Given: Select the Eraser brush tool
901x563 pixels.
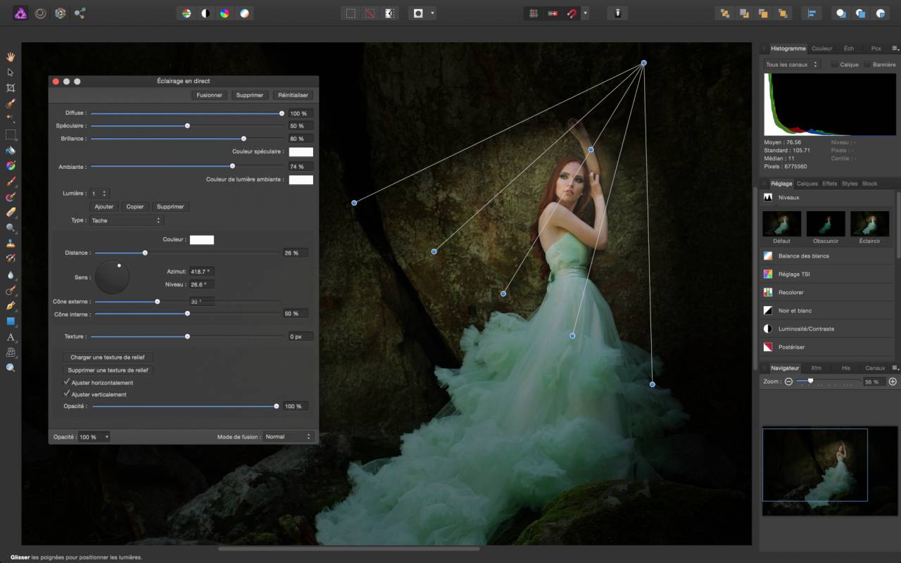Looking at the screenshot, I should point(11,212).
